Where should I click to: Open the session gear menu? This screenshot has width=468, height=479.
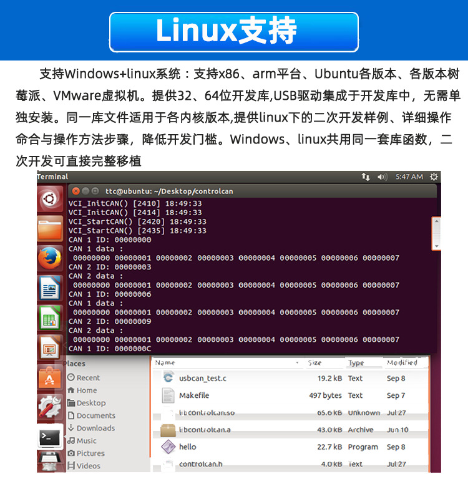pos(434,177)
